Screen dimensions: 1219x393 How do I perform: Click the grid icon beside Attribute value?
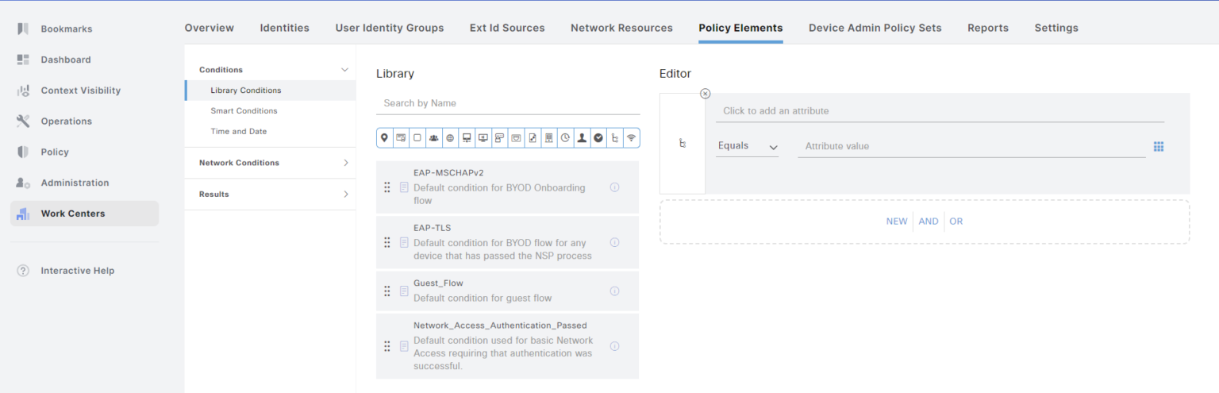coord(1159,146)
